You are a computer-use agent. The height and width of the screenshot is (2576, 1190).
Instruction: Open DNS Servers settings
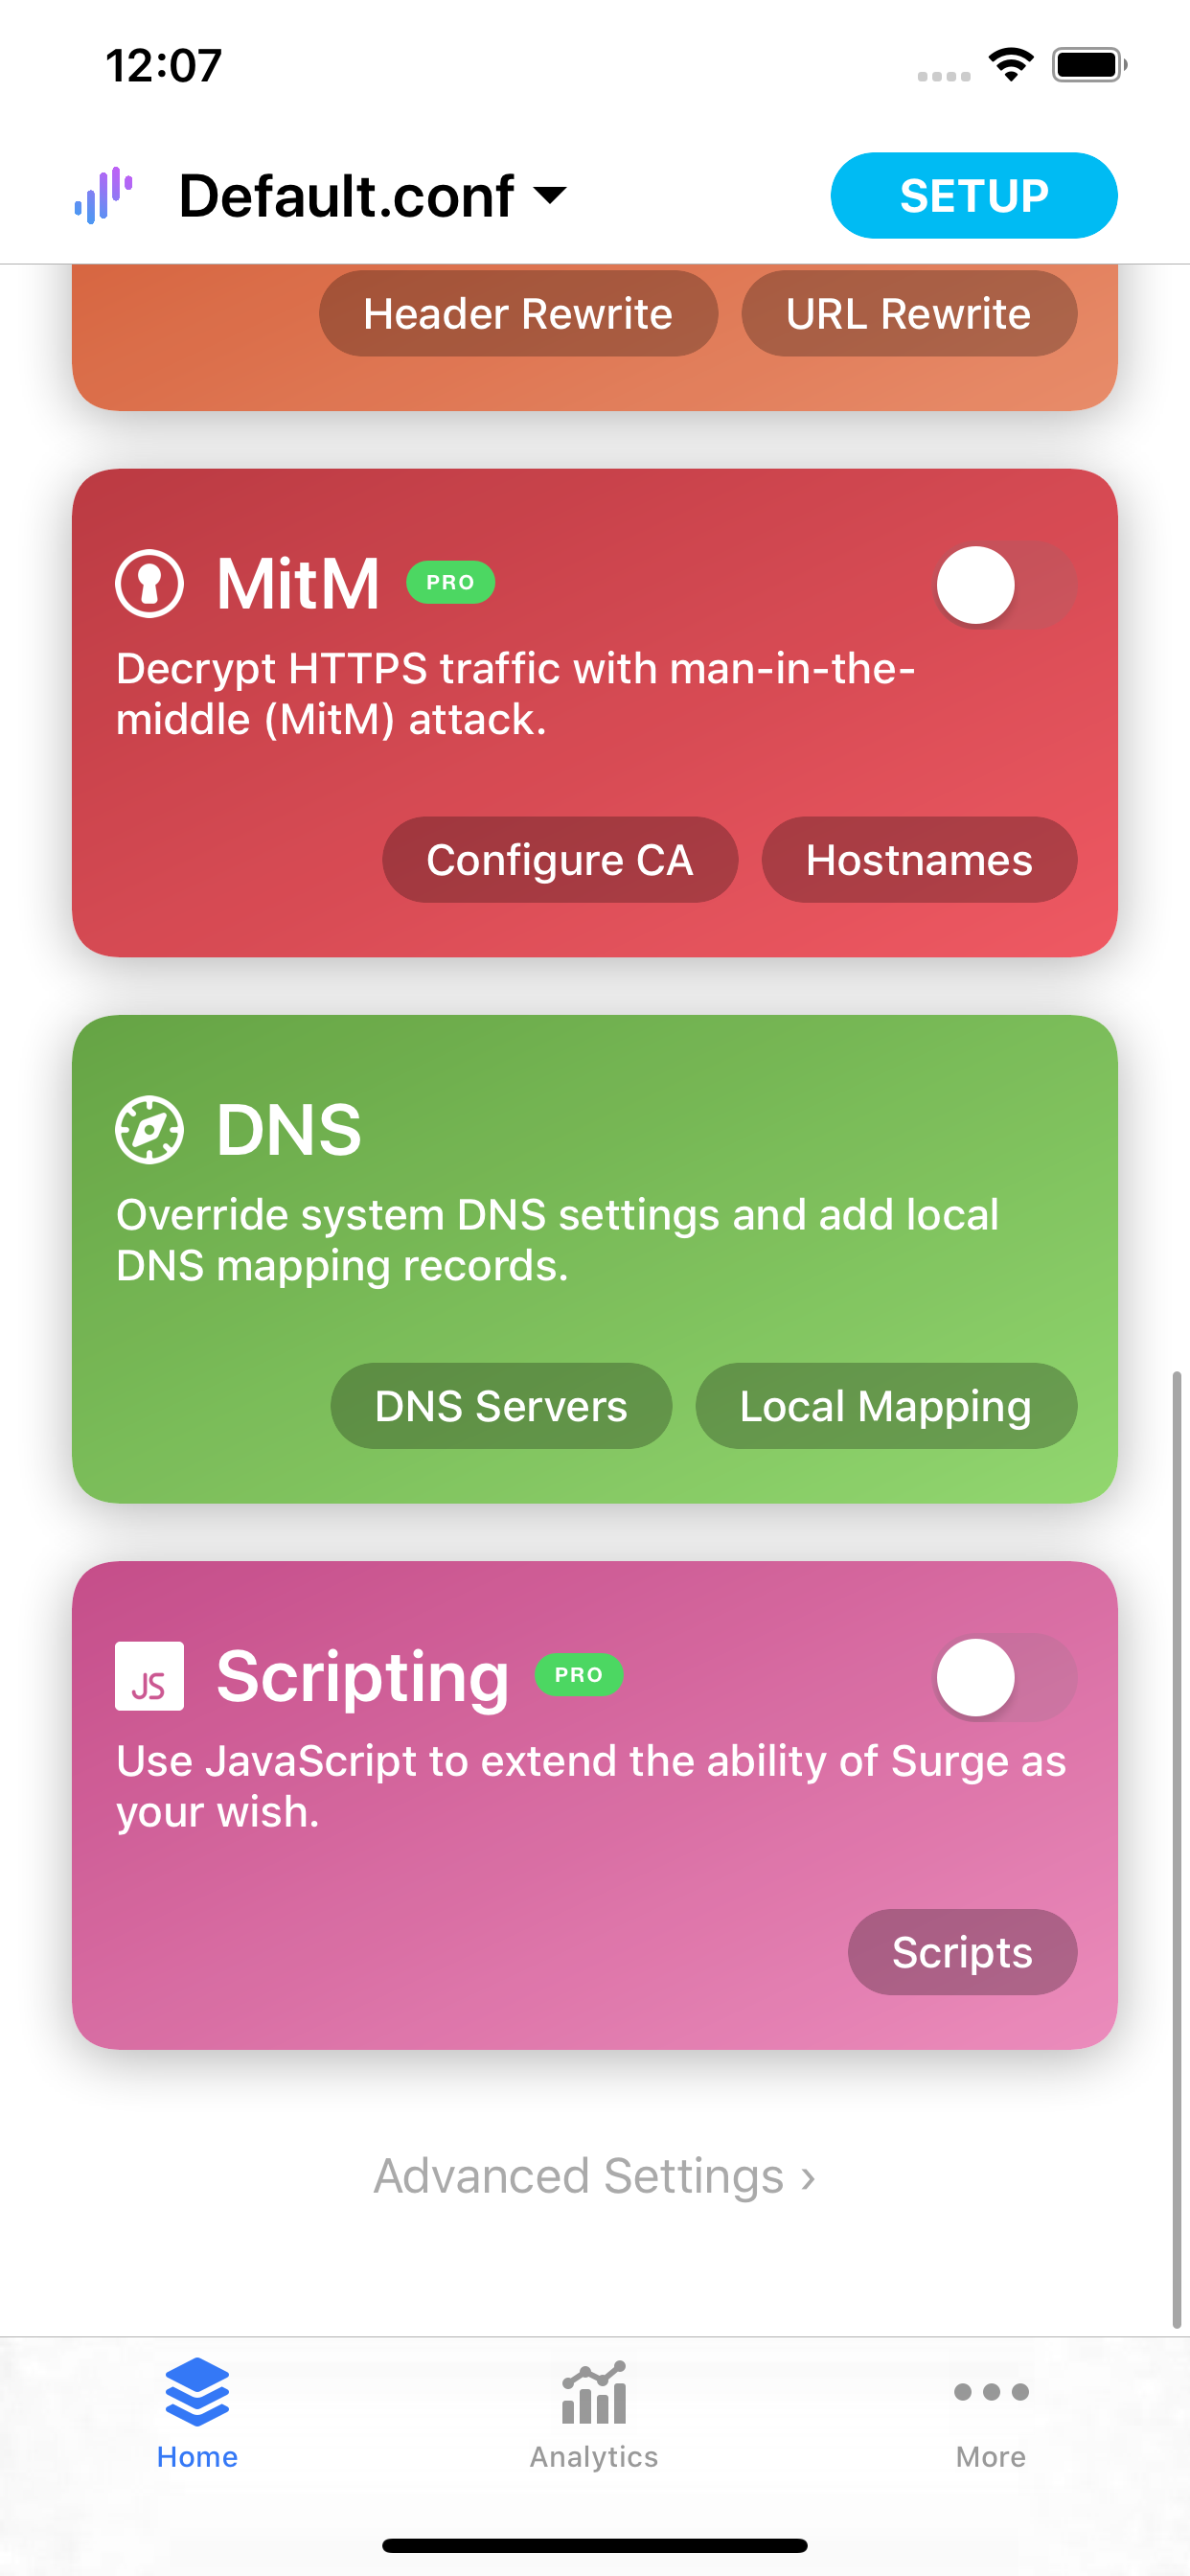click(x=501, y=1406)
